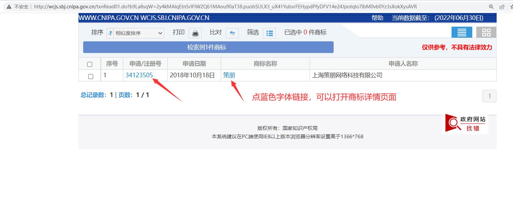The height and width of the screenshot is (210, 513).
Task: Click the sort direction arrows icon
Action: pos(110,33)
